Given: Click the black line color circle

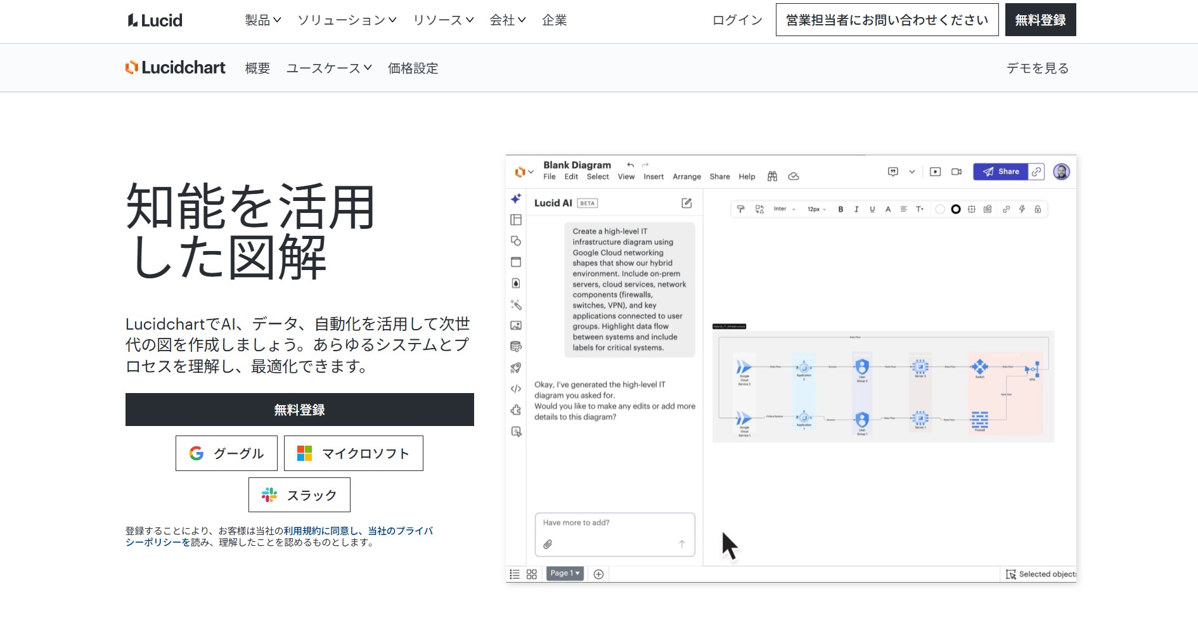Looking at the screenshot, I should coord(956,209).
